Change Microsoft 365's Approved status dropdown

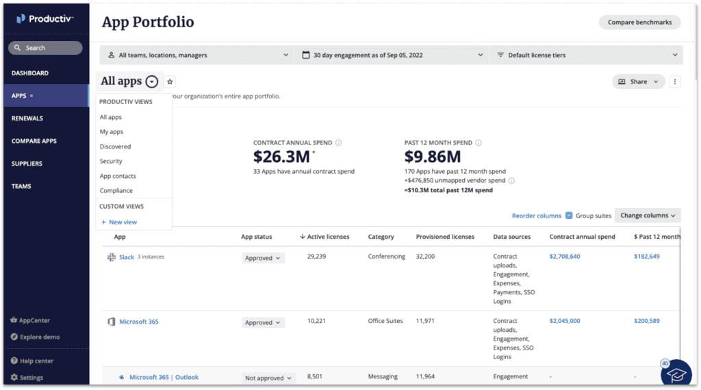click(x=263, y=322)
